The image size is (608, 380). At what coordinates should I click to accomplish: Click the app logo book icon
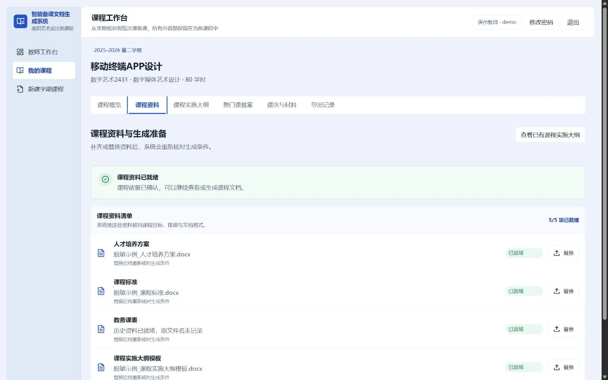tap(20, 21)
